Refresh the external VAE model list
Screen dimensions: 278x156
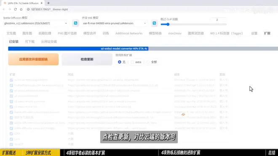154,23
